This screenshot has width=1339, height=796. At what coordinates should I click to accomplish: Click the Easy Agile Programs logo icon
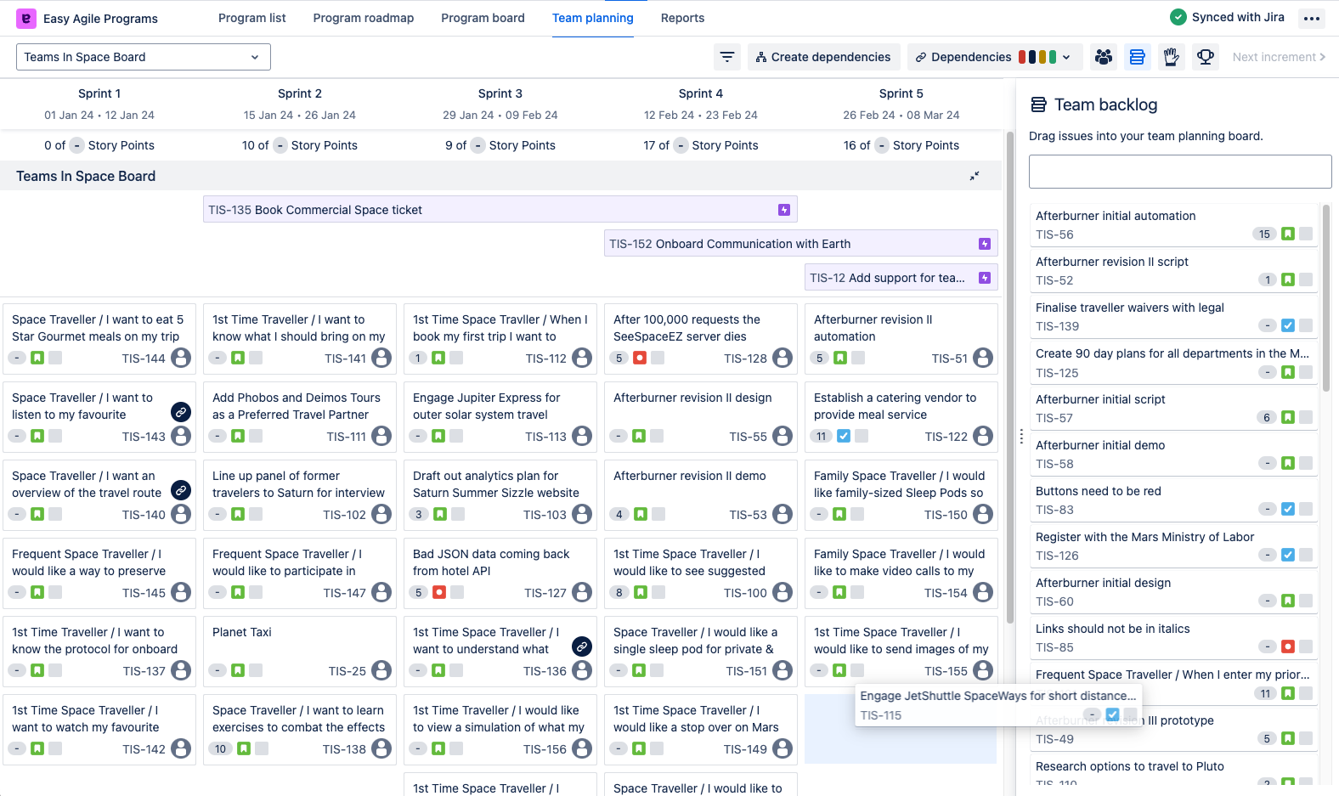point(26,18)
